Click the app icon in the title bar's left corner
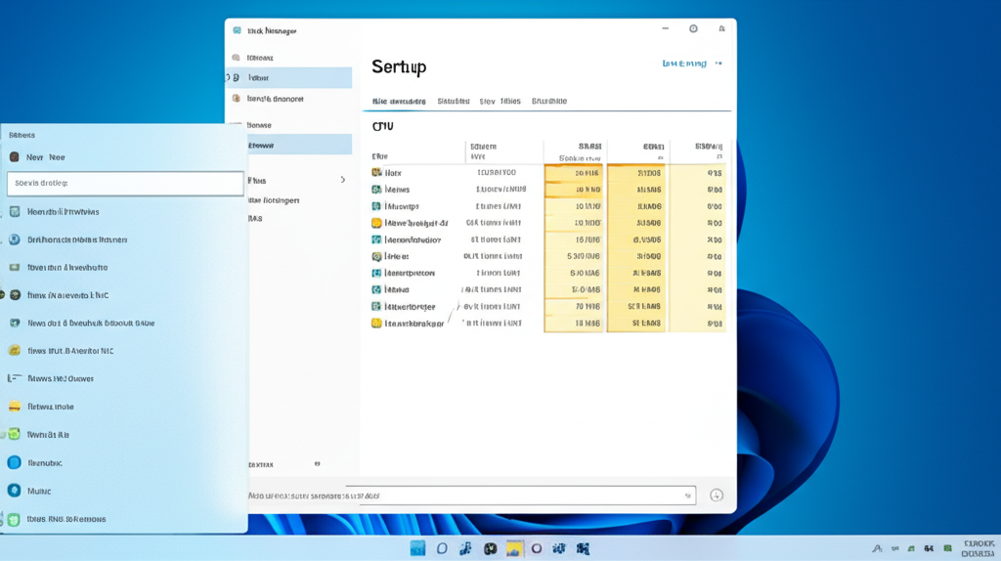This screenshot has width=1001, height=561. 237,30
